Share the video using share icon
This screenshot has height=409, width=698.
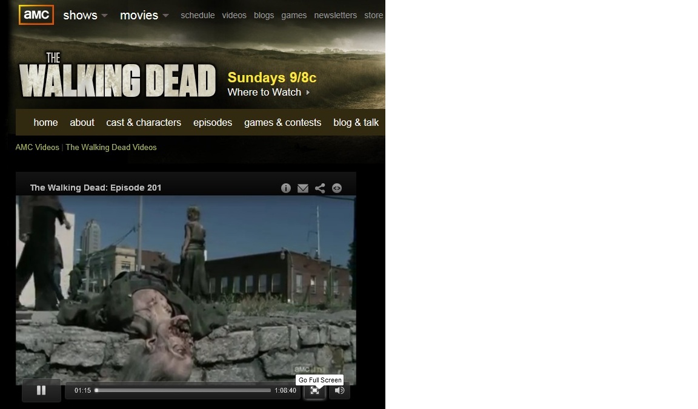320,188
